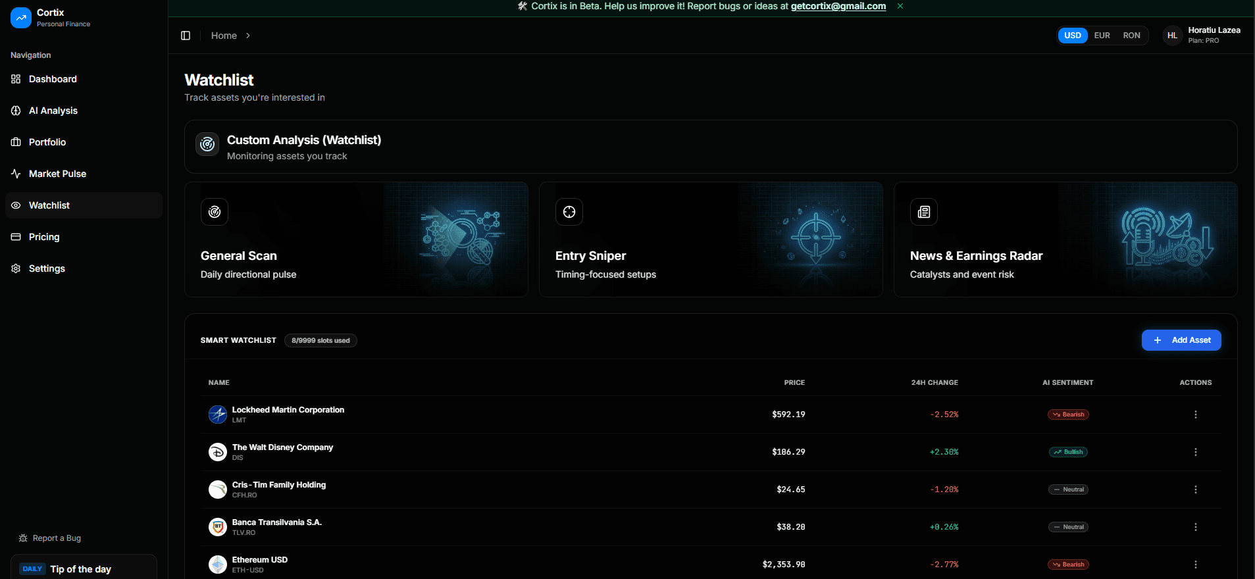Viewport: 1255px width, 579px height.
Task: Click the Custom Analysis radar icon
Action: coord(207,144)
